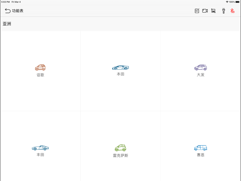Choose the 雷克萨斯 label
Viewport: 241px width, 181px height.
[x=120, y=156]
